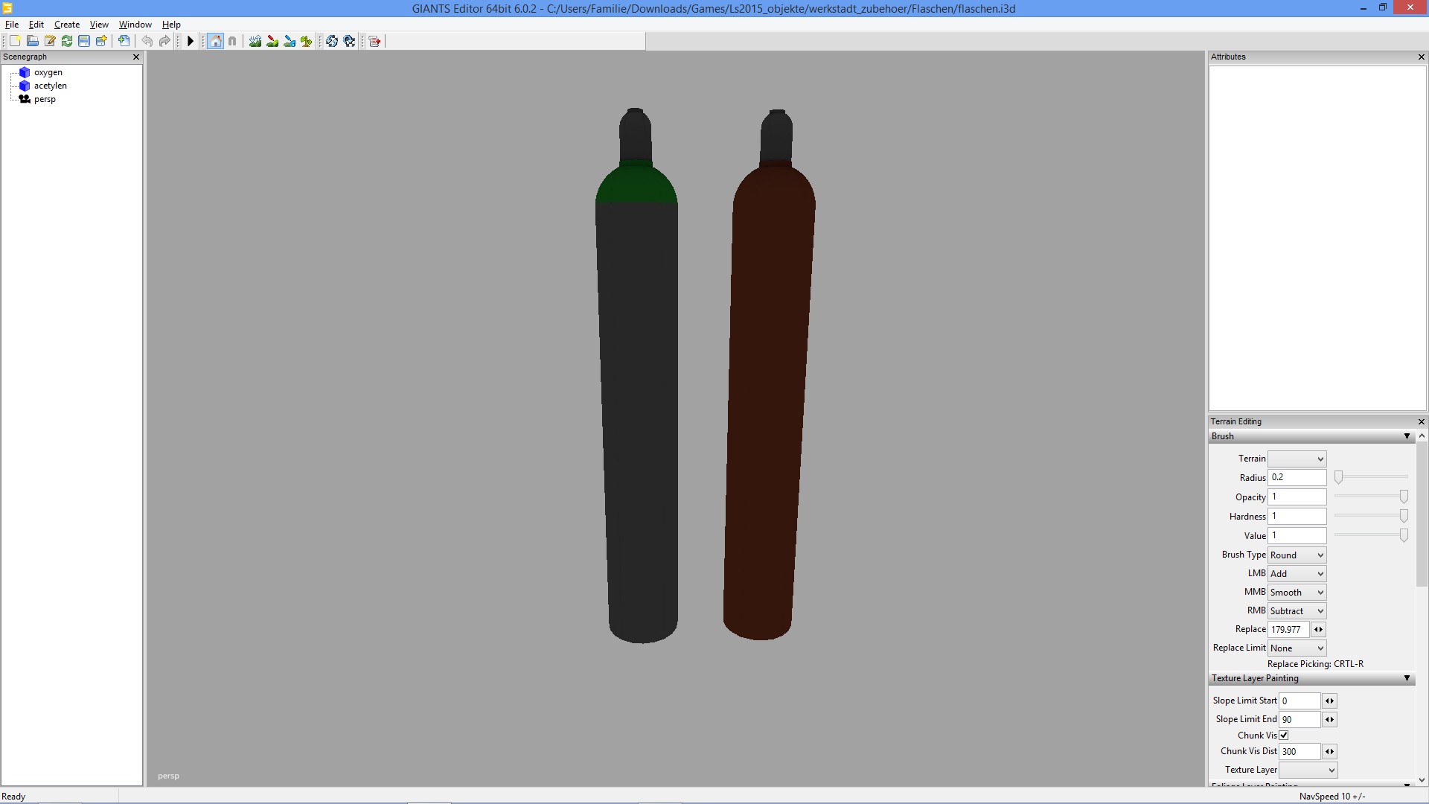Uncheck the Chunk Vis checkbox
The image size is (1429, 804).
1284,735
